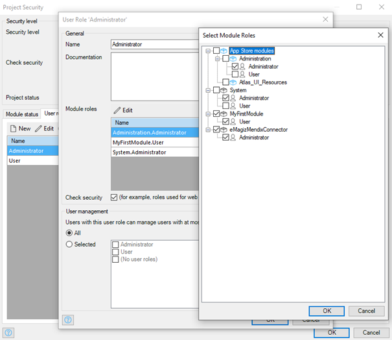Check User role under System module
Viewport: 392px width, 340px height.
[x=225, y=106]
